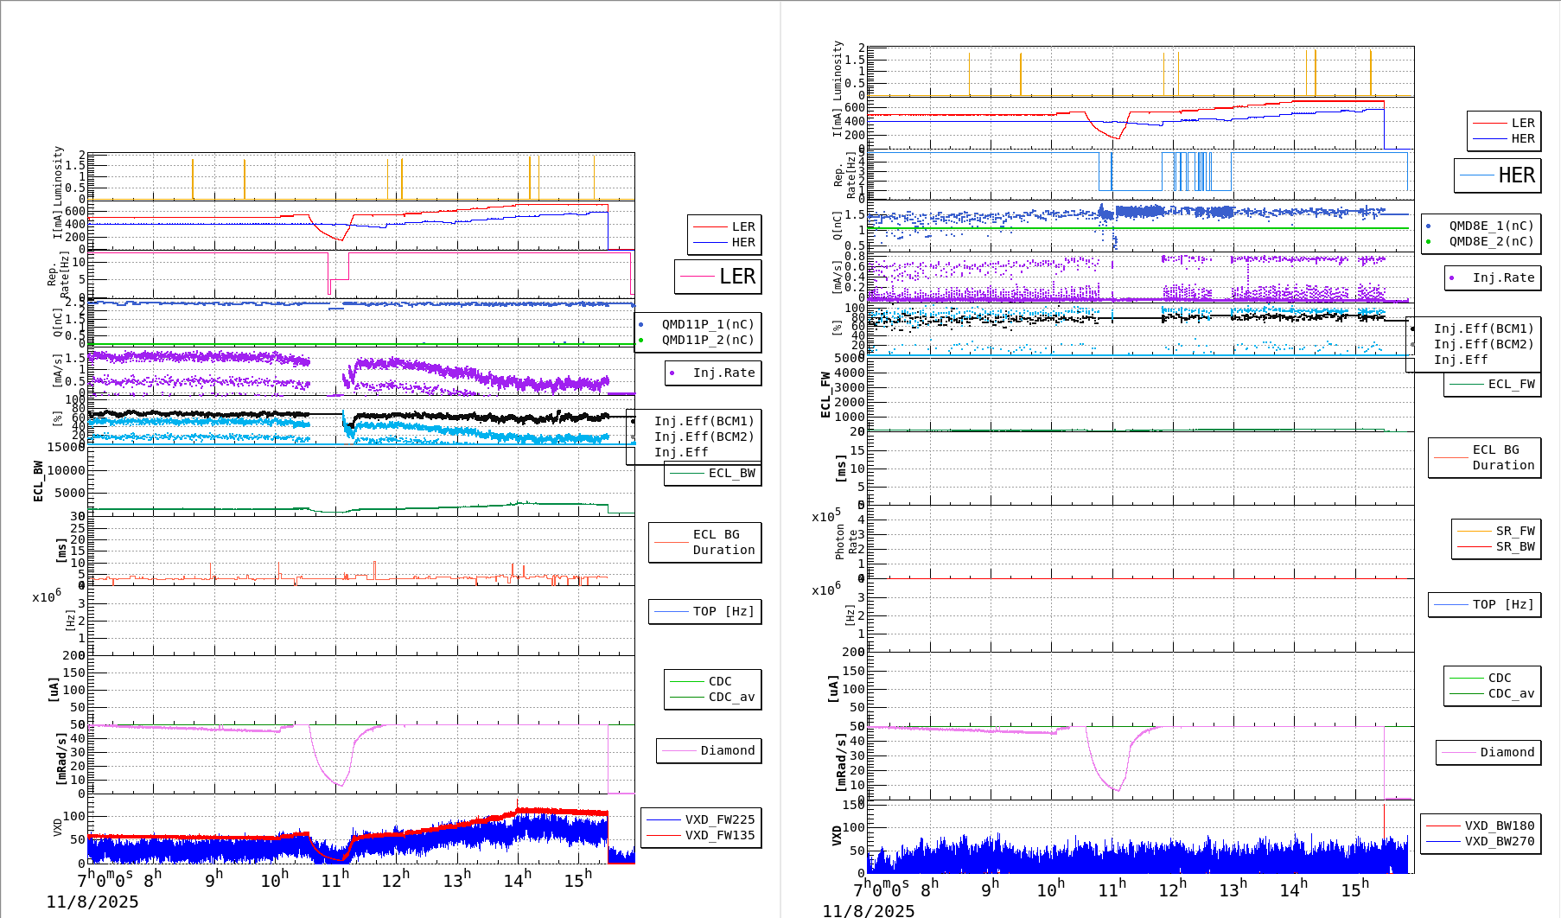Click the VXD_BW270 legend entry
The width and height of the screenshot is (1561, 918).
[1499, 841]
